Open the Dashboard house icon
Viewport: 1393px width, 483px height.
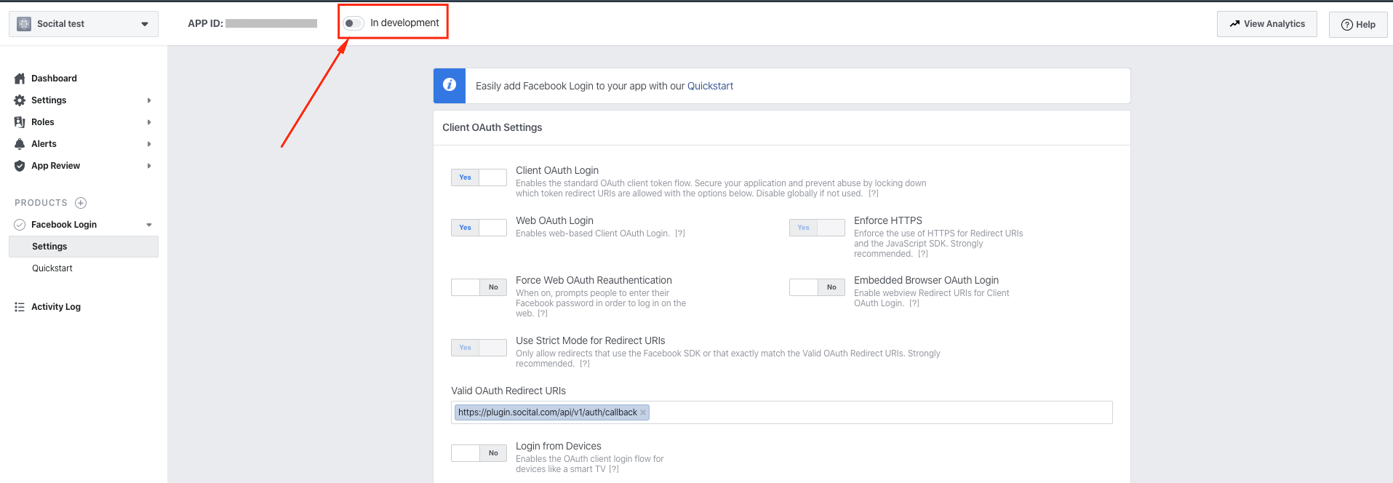pyautogui.click(x=20, y=79)
